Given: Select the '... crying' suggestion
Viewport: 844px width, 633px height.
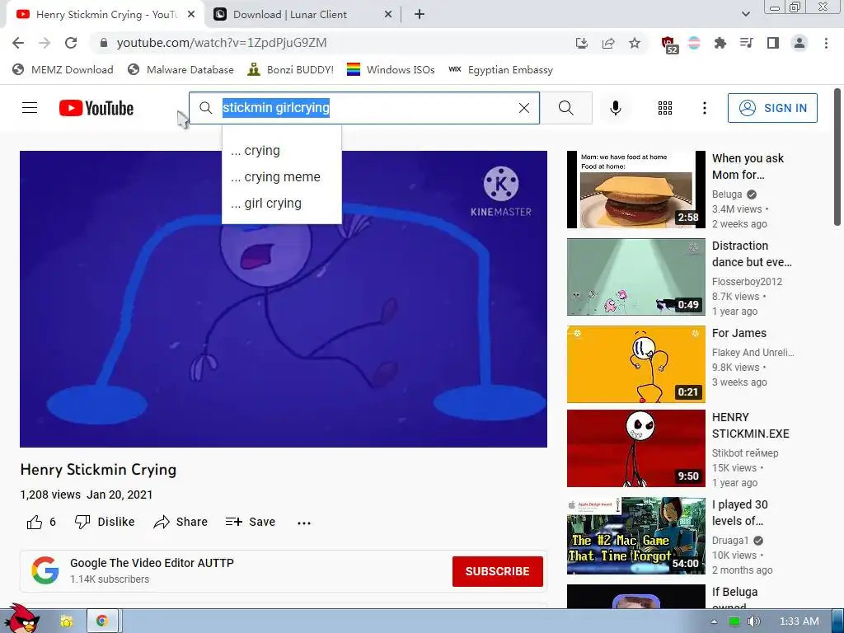Looking at the screenshot, I should tap(282, 151).
